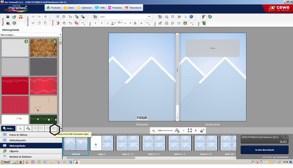Toggle underline text formatting
This screenshot has width=293, height=168.
click(x=107, y=23)
